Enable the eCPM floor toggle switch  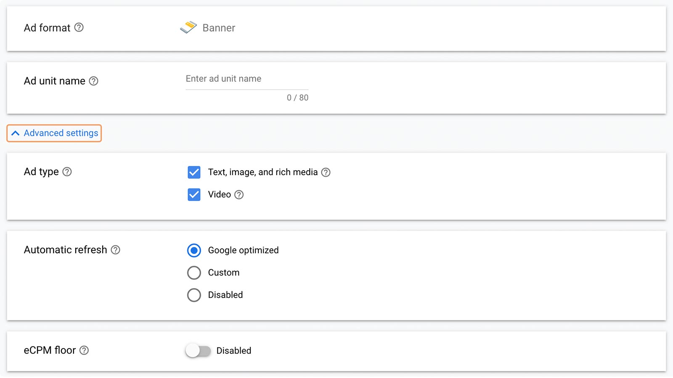coord(198,350)
